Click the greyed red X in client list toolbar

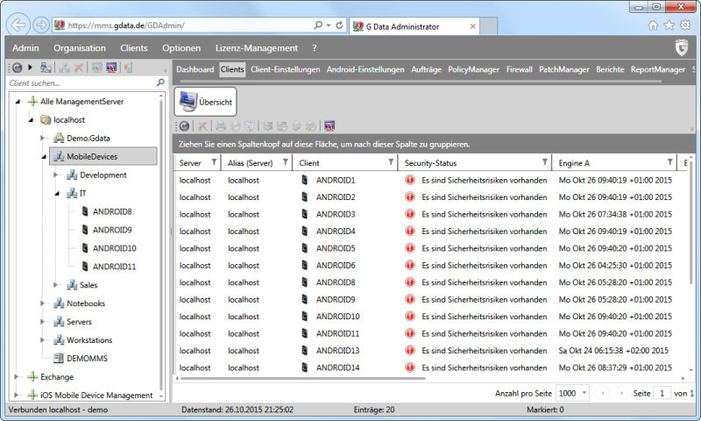click(x=202, y=126)
